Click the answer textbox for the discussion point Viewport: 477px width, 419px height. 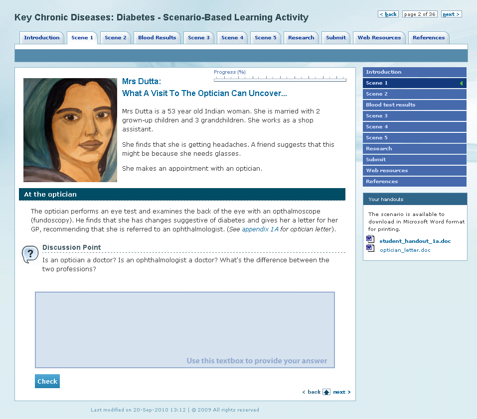click(x=184, y=330)
